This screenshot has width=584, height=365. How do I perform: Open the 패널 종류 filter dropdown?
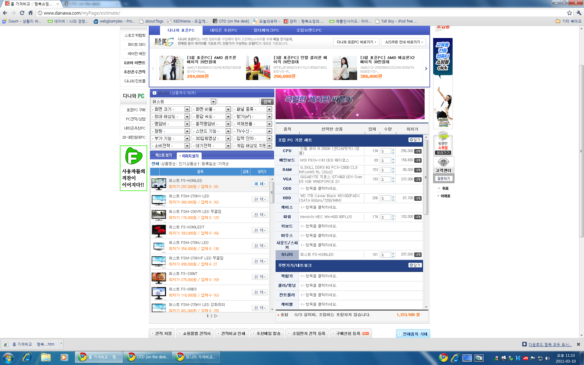point(252,109)
